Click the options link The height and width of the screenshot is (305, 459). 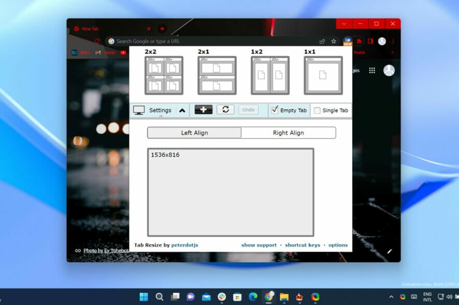pyautogui.click(x=338, y=245)
